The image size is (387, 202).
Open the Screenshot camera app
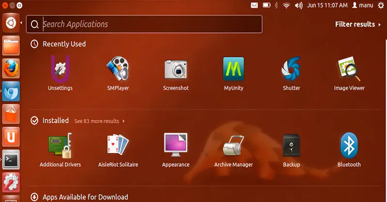pos(176,73)
